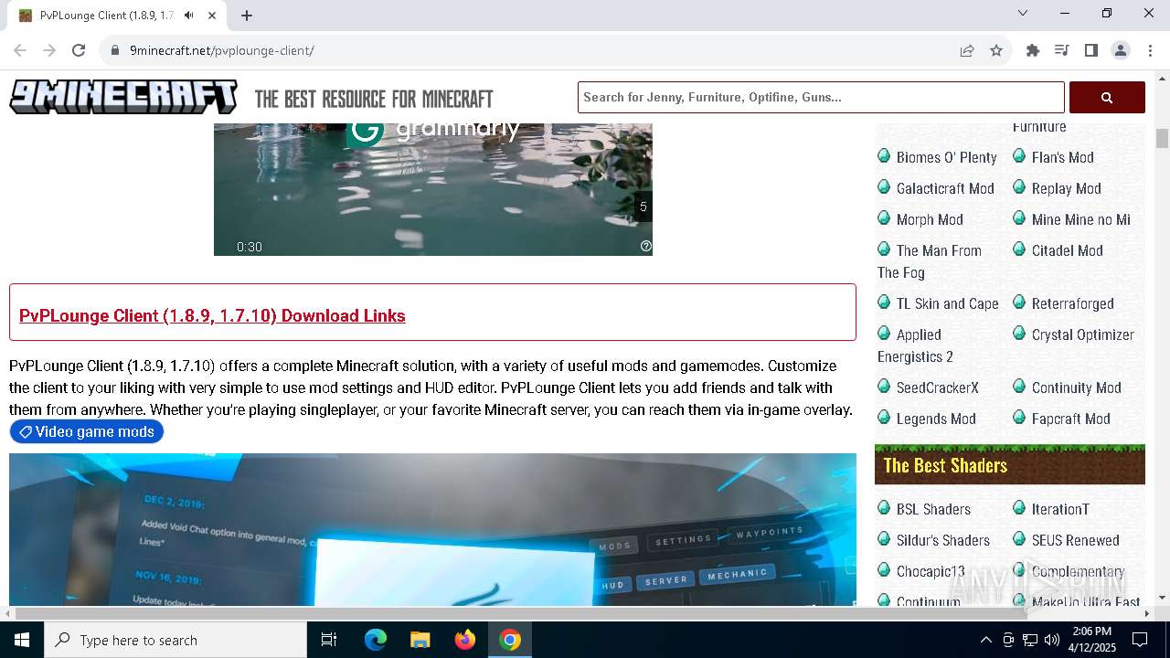Click the Chrome taskbar icon
This screenshot has height=658, width=1170.
(x=510, y=640)
